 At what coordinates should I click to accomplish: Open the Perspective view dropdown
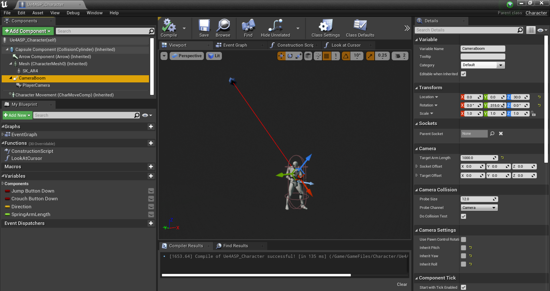click(186, 56)
